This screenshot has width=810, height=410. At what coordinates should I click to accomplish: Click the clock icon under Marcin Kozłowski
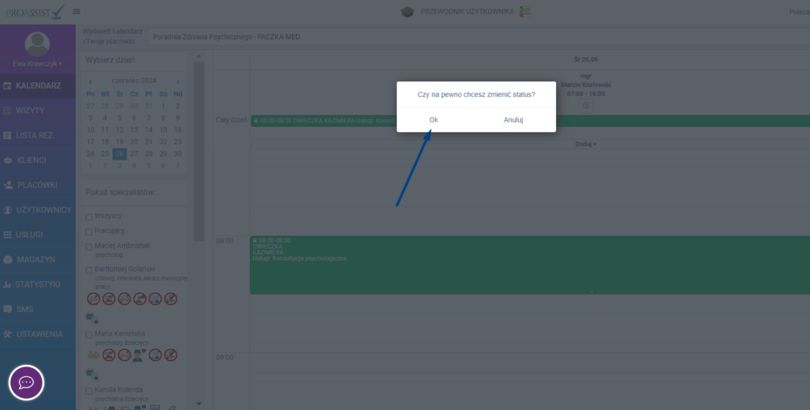coord(586,105)
